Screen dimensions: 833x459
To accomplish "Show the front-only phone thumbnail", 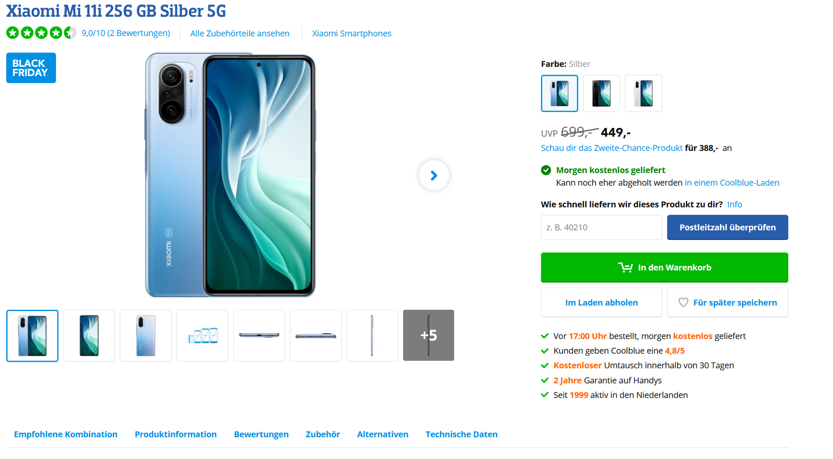I will click(89, 335).
